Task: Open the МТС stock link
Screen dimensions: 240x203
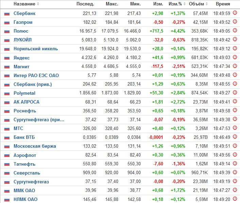Action: (x=18, y=128)
